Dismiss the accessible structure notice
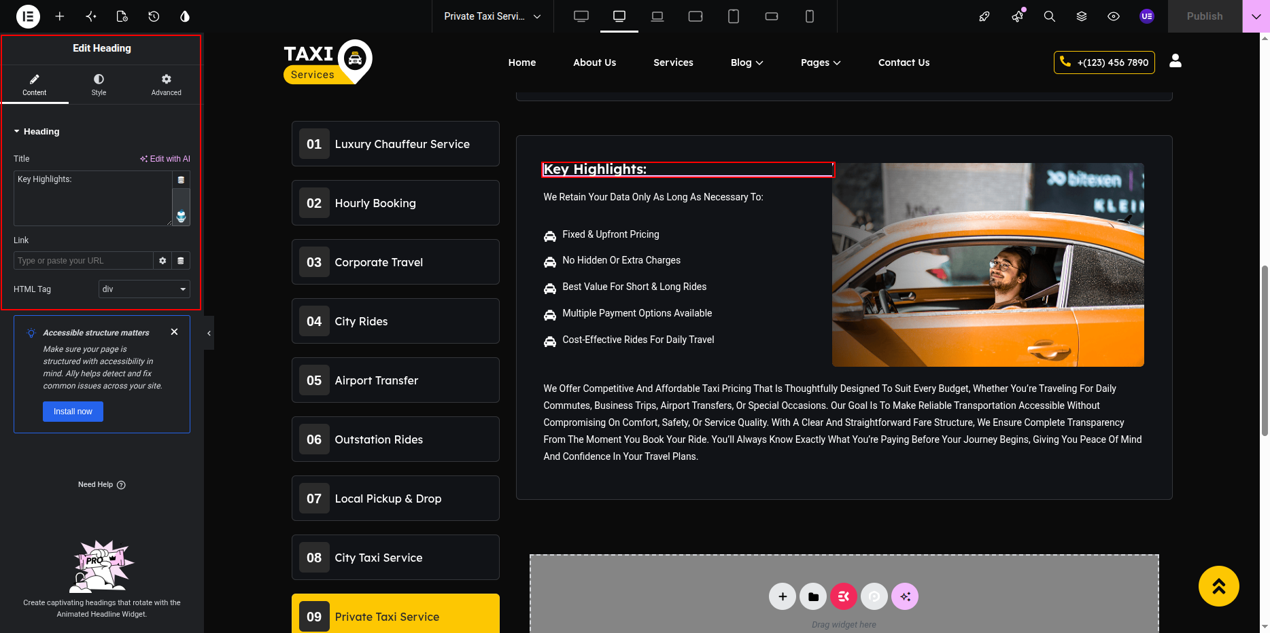The width and height of the screenshot is (1270, 633). tap(175, 332)
